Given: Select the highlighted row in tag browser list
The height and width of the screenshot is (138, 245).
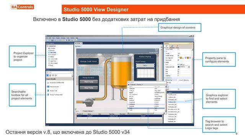Looking at the screenshot, I should coord(146,108).
